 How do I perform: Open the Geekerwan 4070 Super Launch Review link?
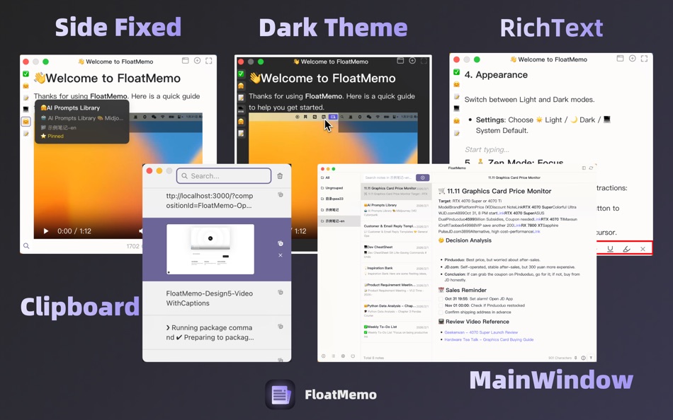(482, 332)
